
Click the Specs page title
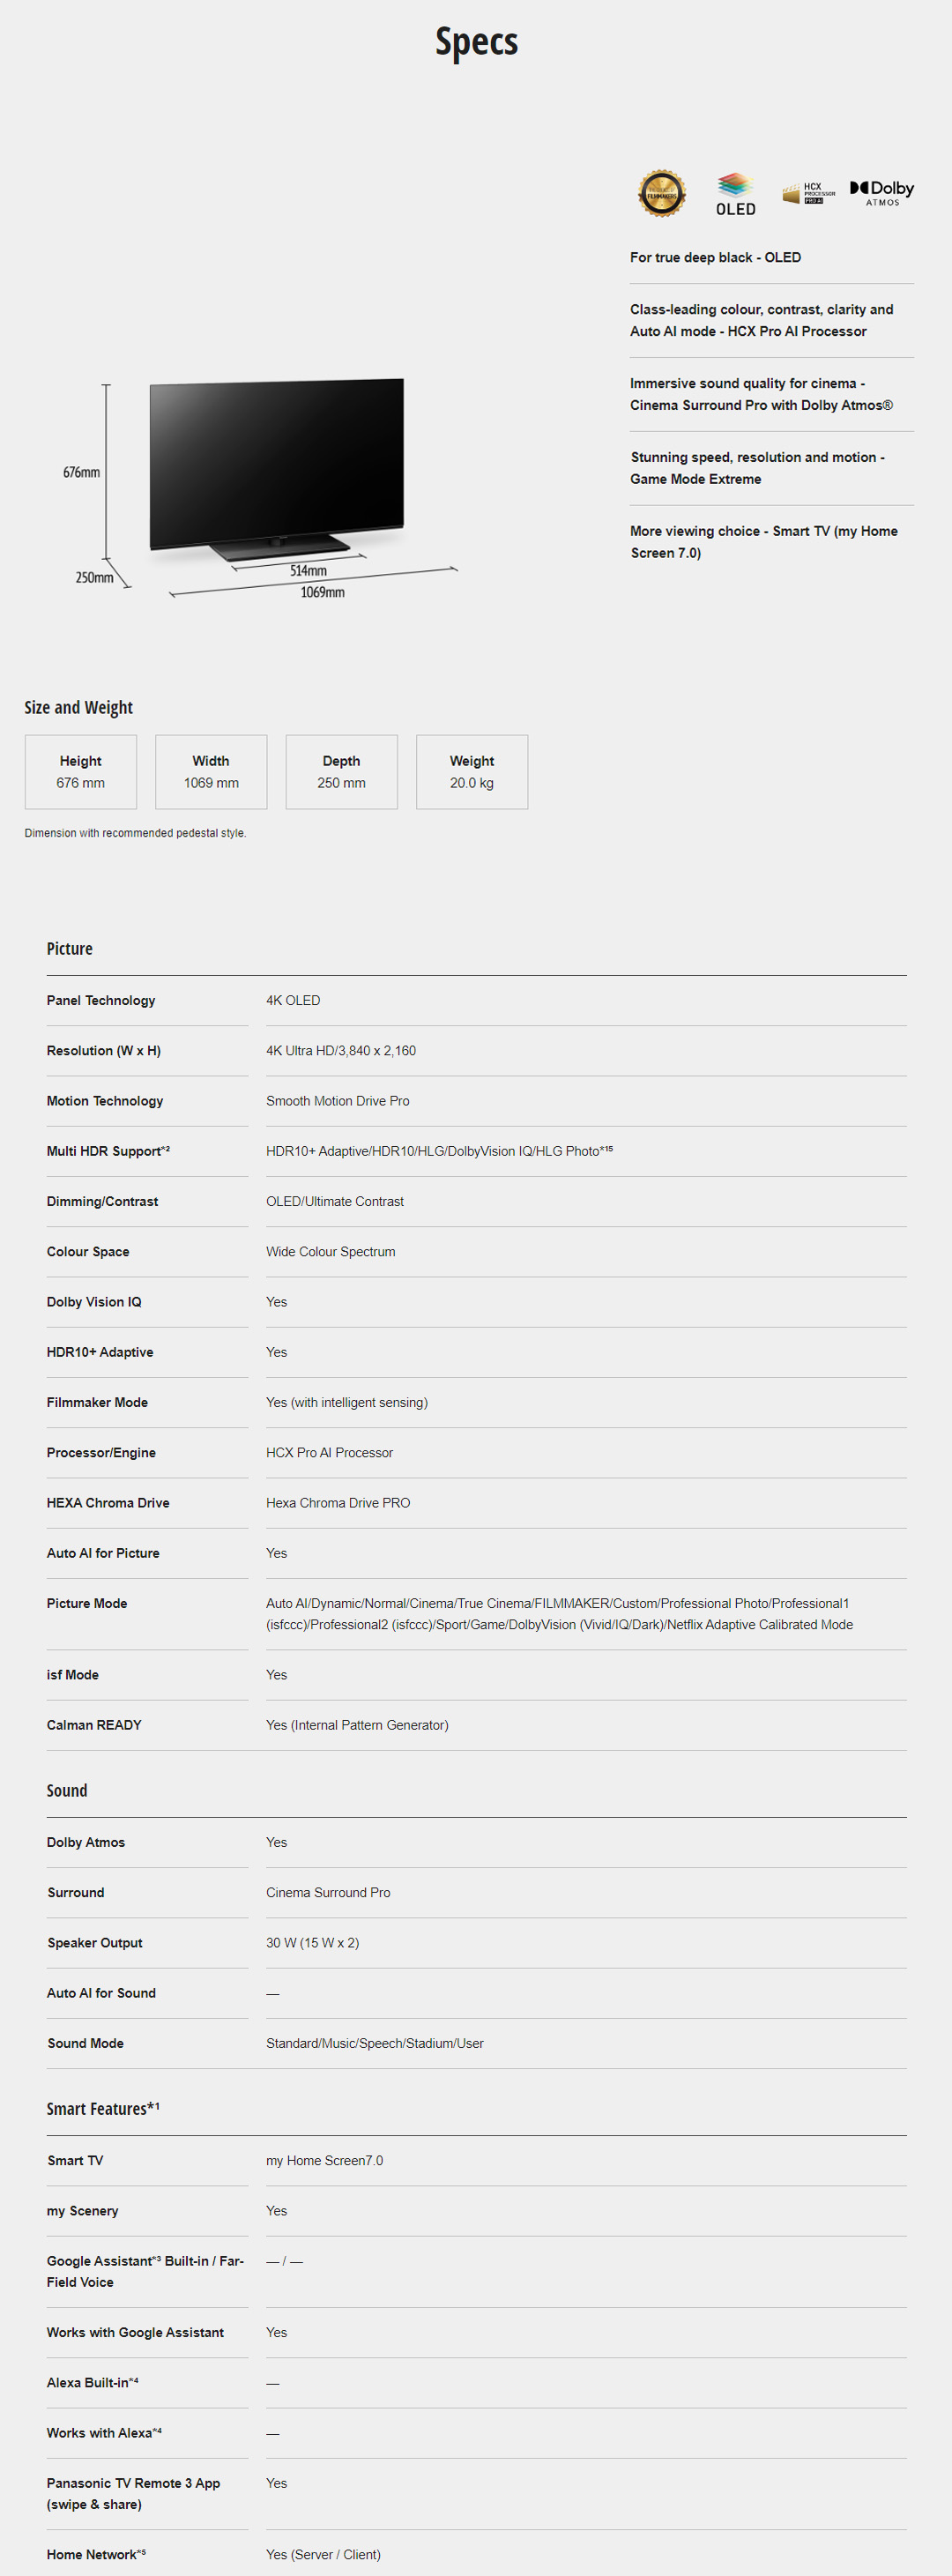[x=476, y=42]
